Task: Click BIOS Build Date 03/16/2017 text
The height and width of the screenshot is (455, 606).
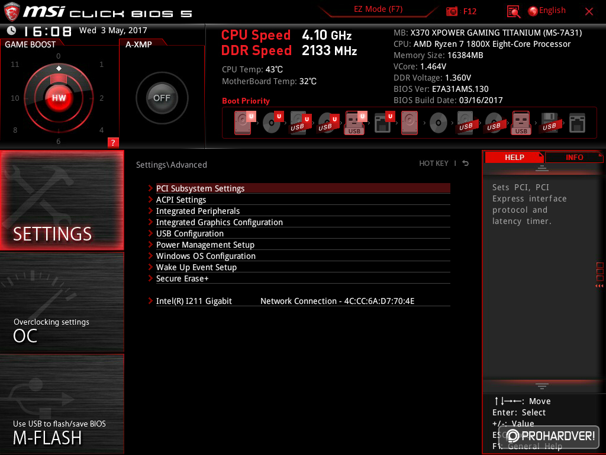Action: 448,100
